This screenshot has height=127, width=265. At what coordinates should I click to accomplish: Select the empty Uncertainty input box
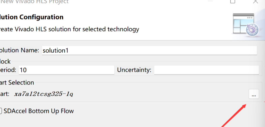206,70
